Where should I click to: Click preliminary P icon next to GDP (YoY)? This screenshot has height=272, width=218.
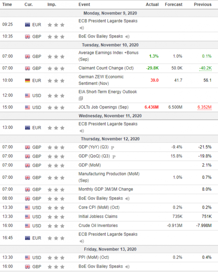(113, 147)
